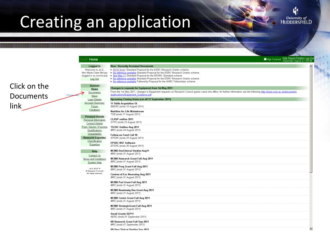Select the 'CLASP outline 2011' entry
Viewport: 330px width, 247px height.
pos(122,119)
